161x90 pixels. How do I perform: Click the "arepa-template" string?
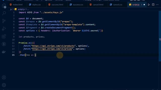[x=73, y=24]
